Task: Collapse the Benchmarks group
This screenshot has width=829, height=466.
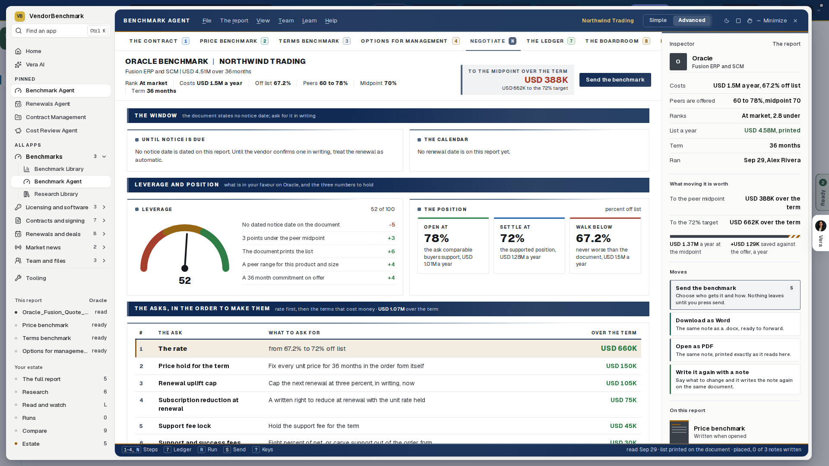Action: click(x=104, y=157)
